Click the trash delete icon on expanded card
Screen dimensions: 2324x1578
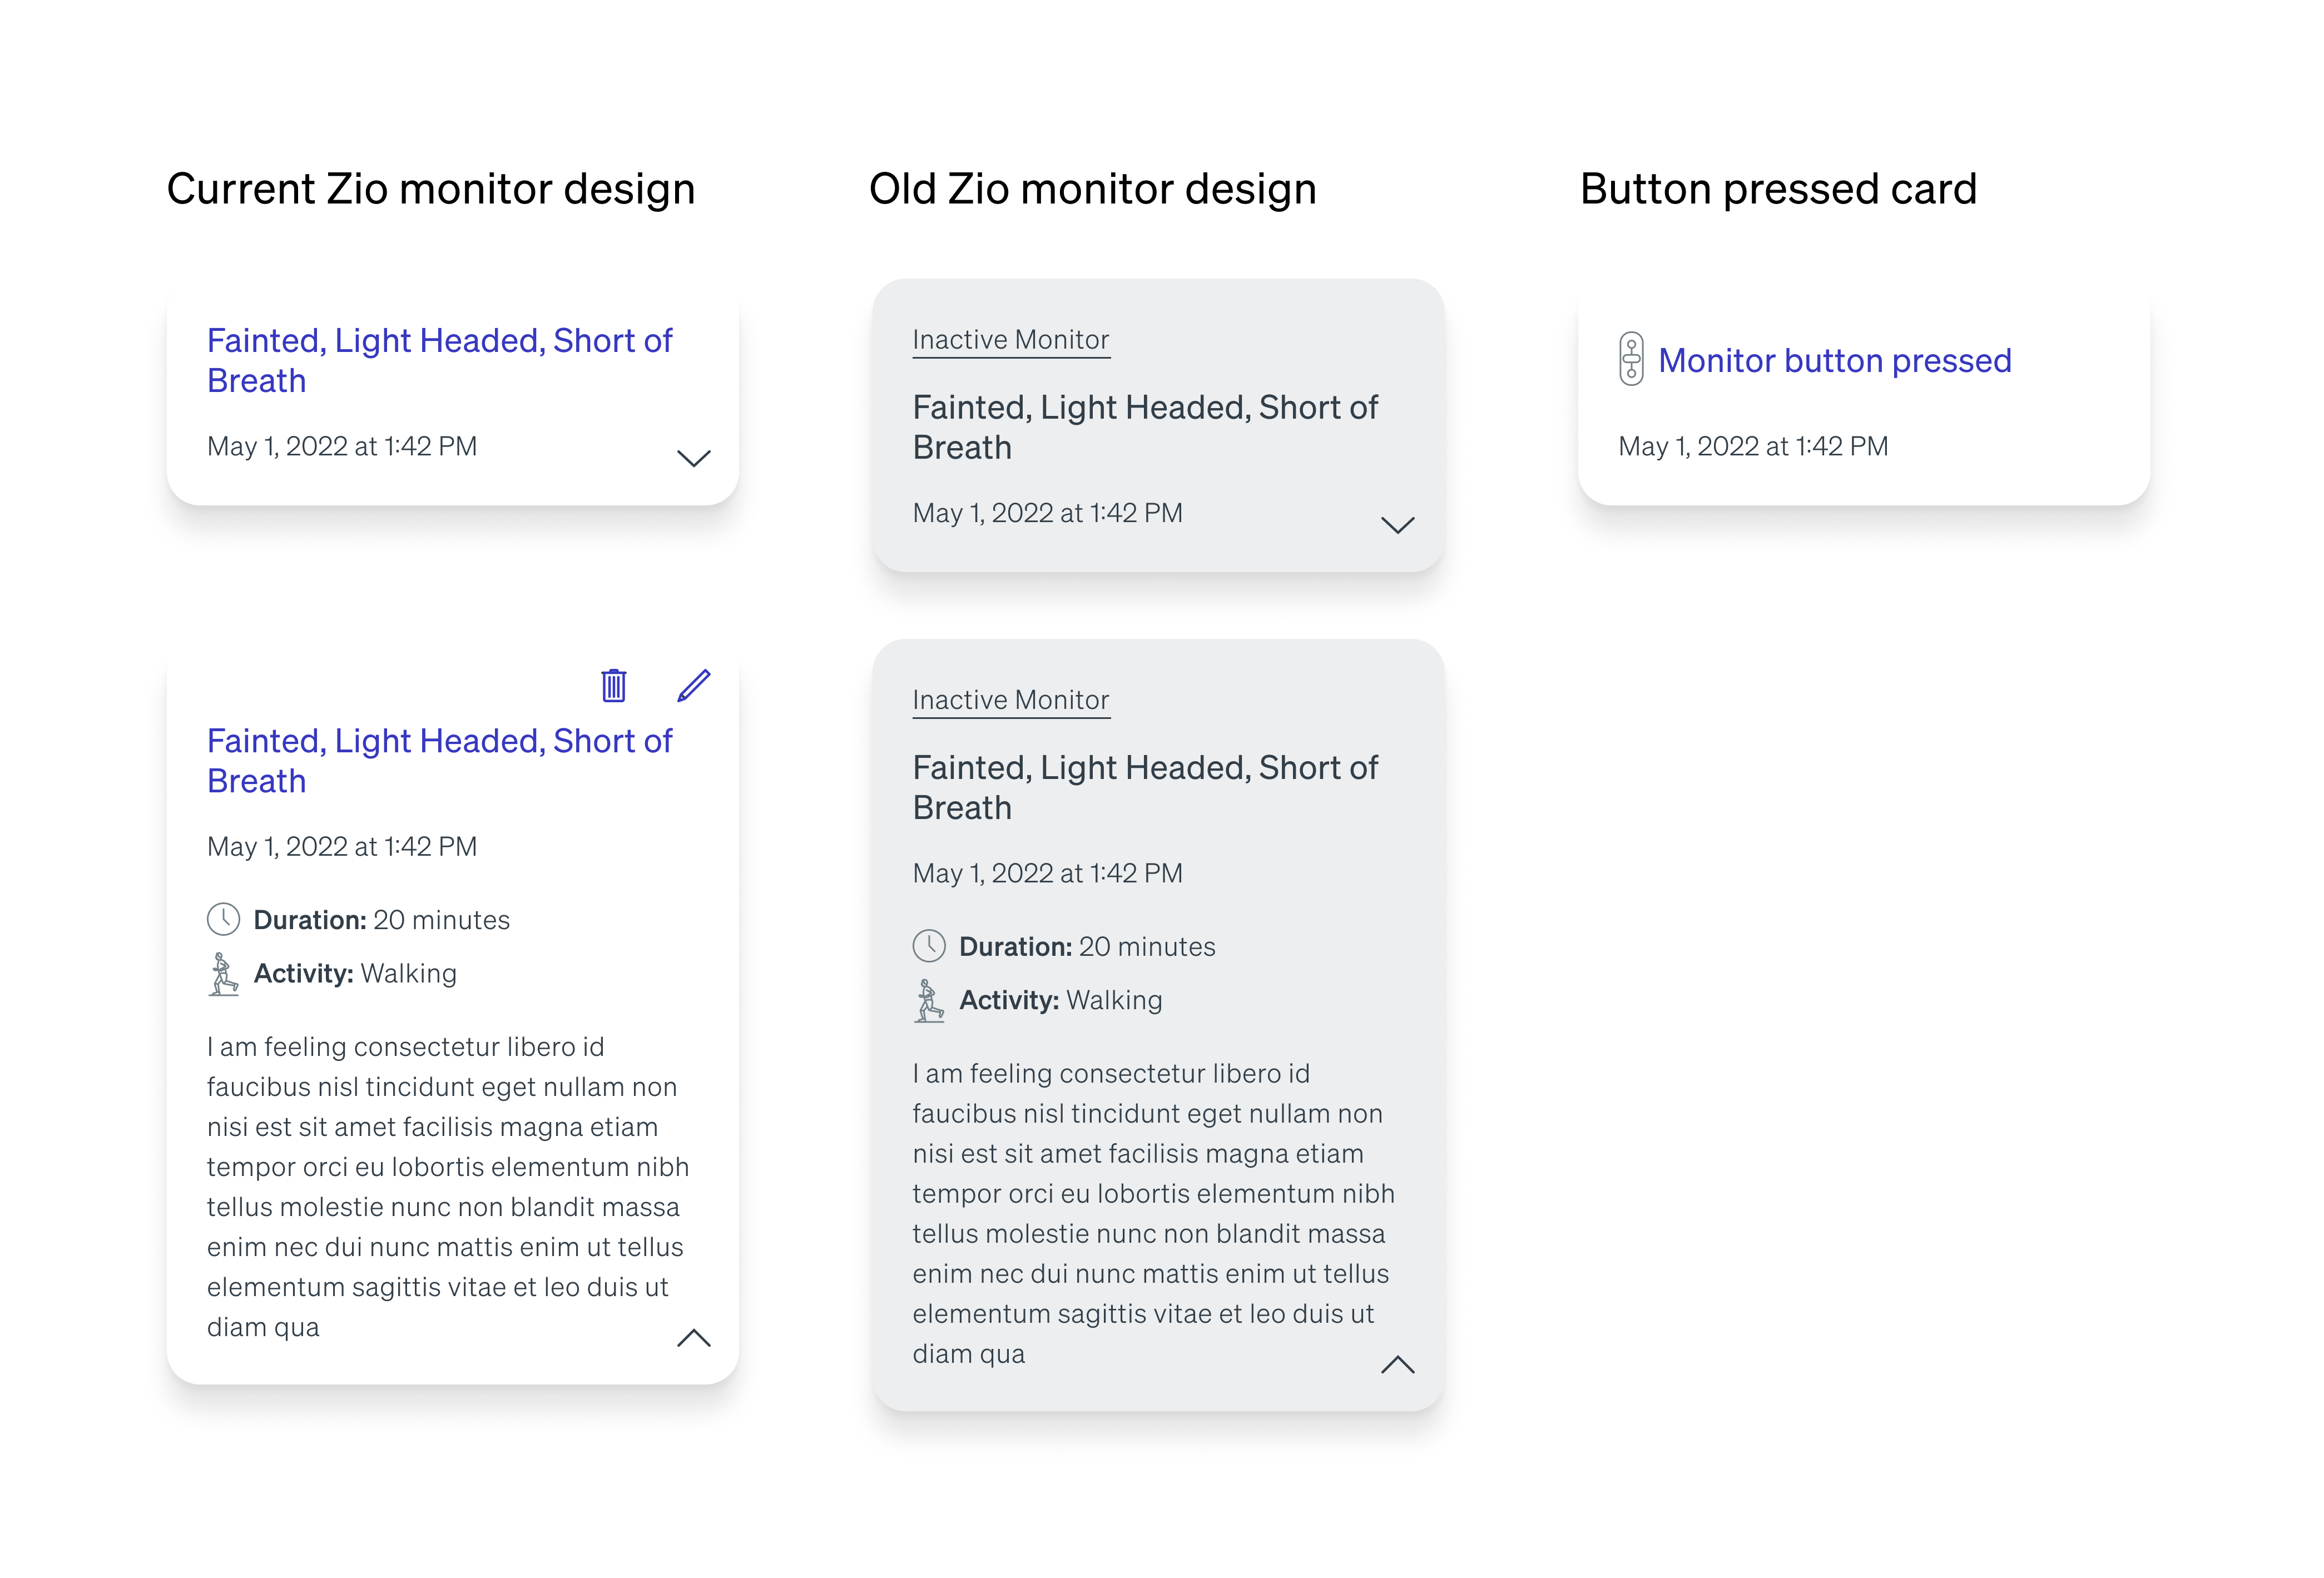(x=613, y=685)
